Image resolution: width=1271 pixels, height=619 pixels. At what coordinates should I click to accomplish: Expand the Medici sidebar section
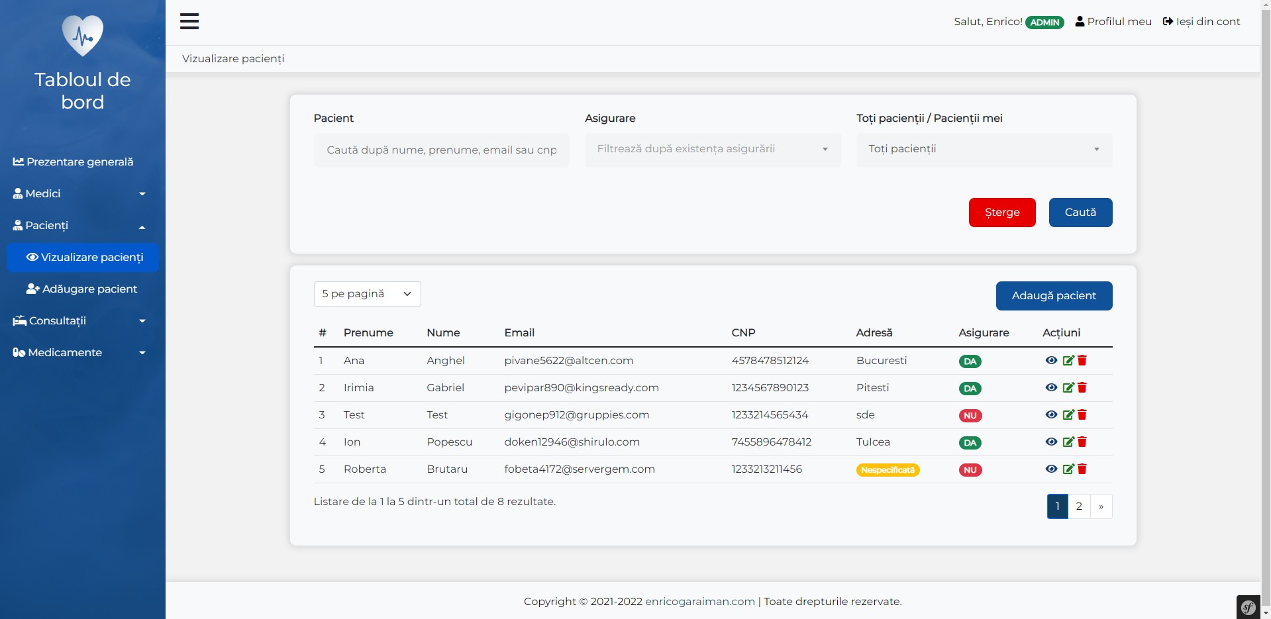click(x=79, y=193)
